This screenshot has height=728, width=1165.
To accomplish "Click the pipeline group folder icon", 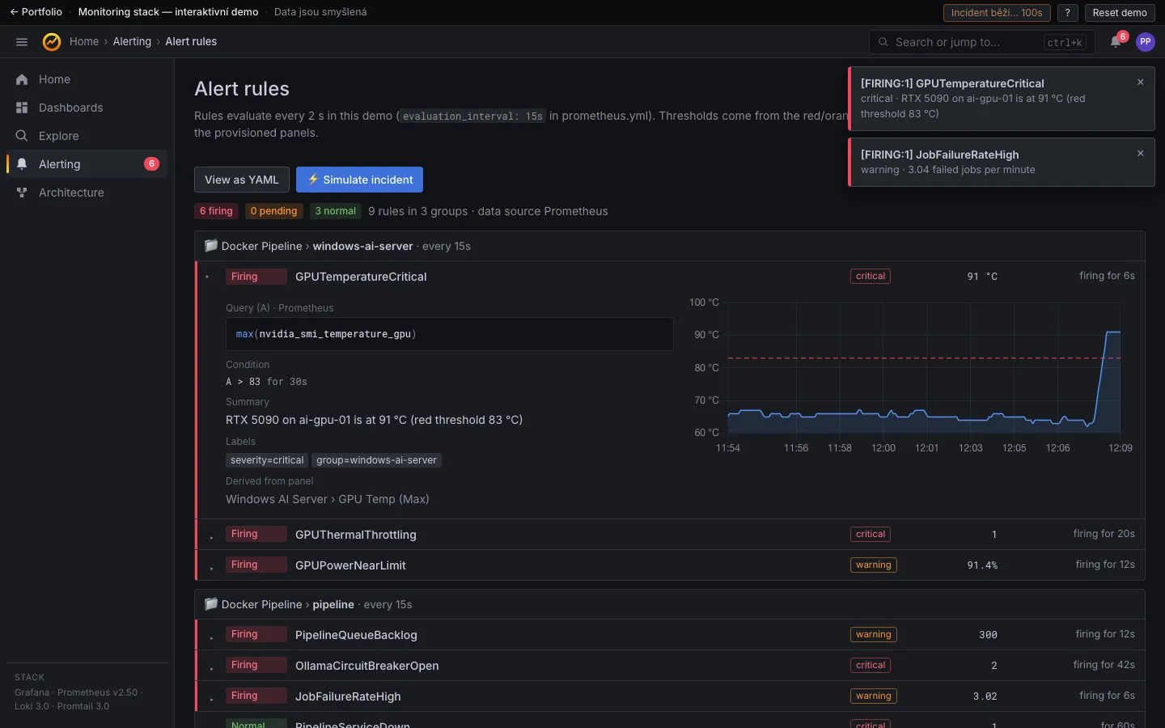I will coord(211,603).
